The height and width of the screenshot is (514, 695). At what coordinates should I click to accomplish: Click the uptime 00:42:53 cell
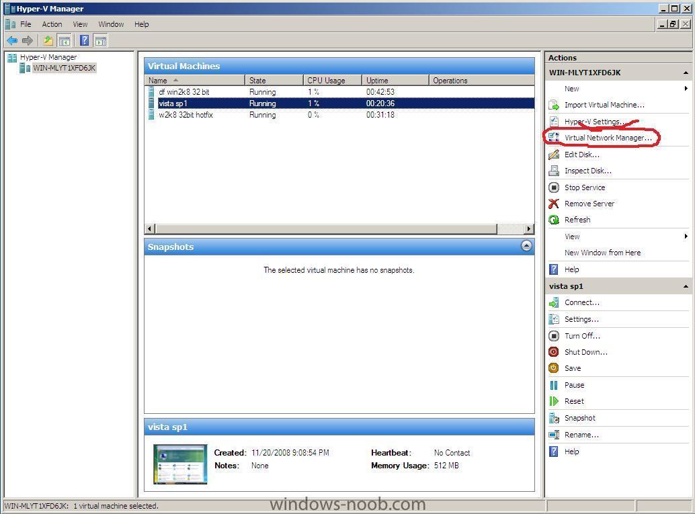[x=380, y=92]
